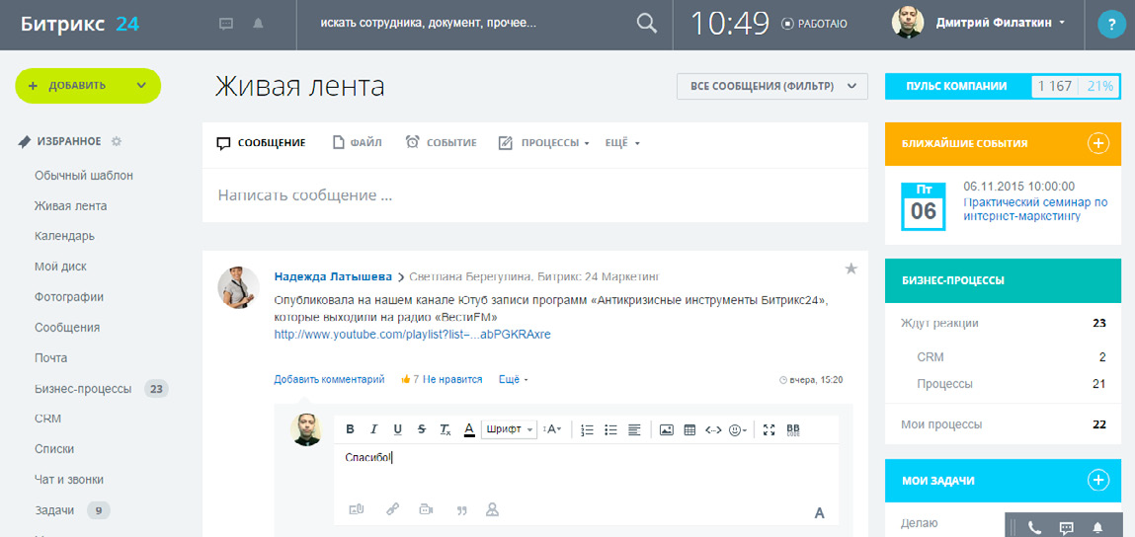The image size is (1135, 537).
Task: Click the comment text area with Спасибо!
Action: [x=586, y=469]
